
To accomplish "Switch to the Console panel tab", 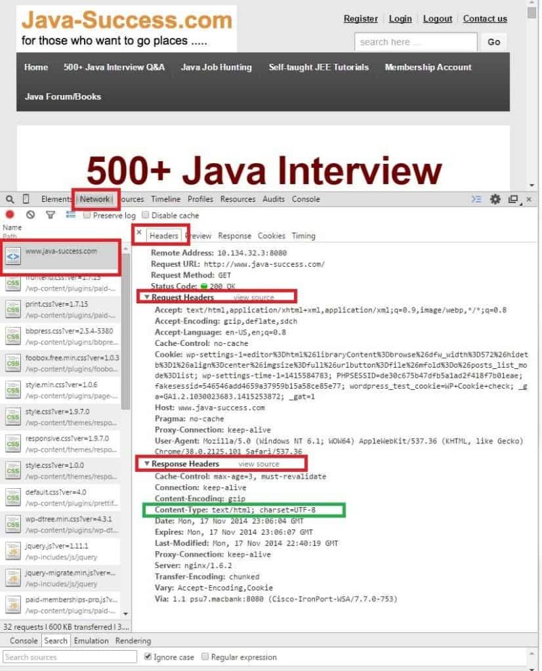I will tap(306, 199).
